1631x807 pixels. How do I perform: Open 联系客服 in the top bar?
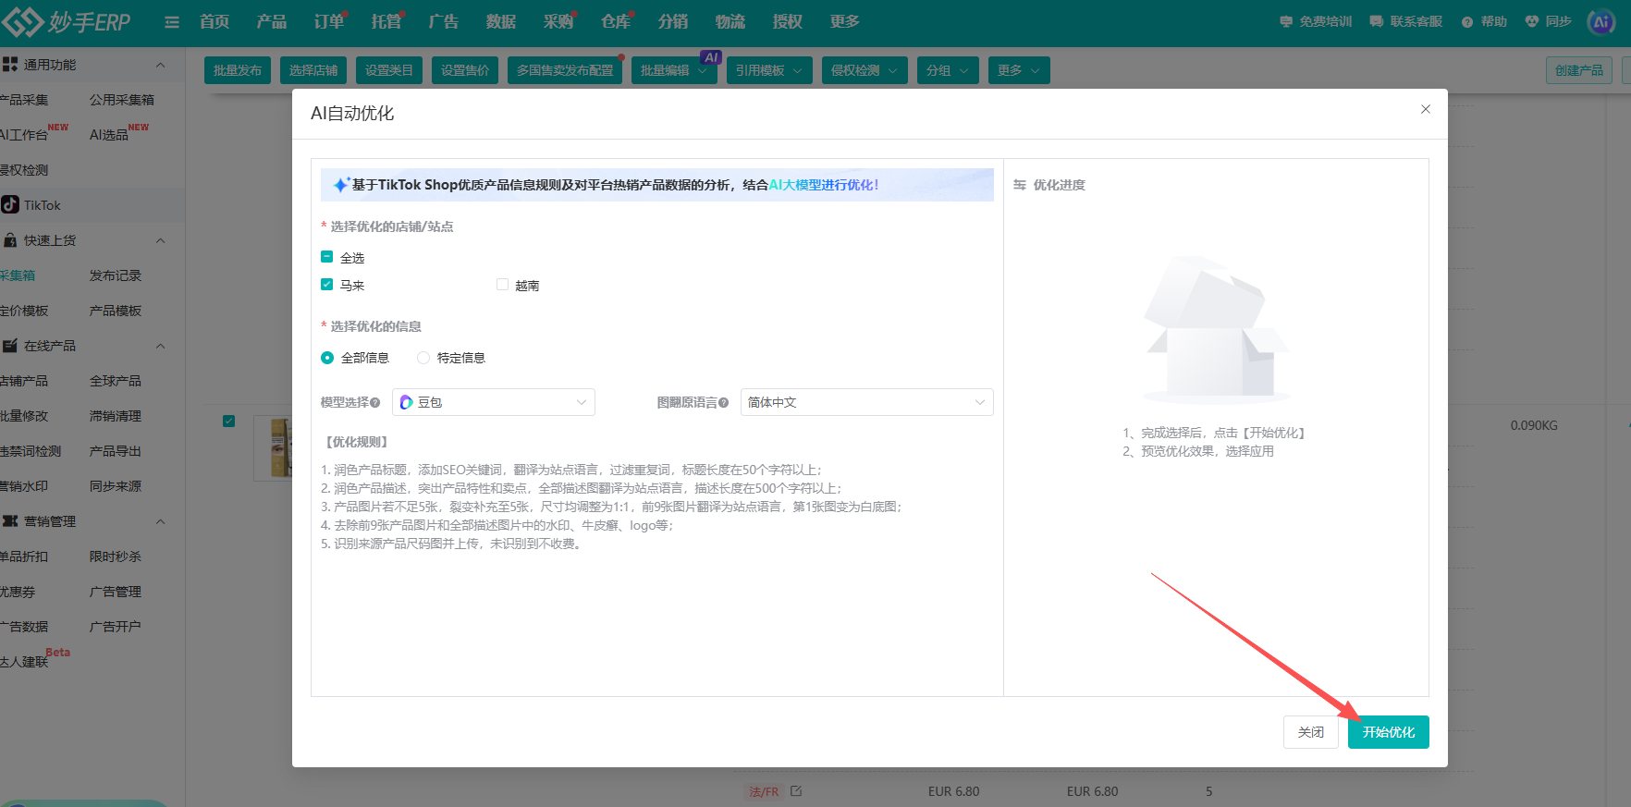coord(1406,21)
